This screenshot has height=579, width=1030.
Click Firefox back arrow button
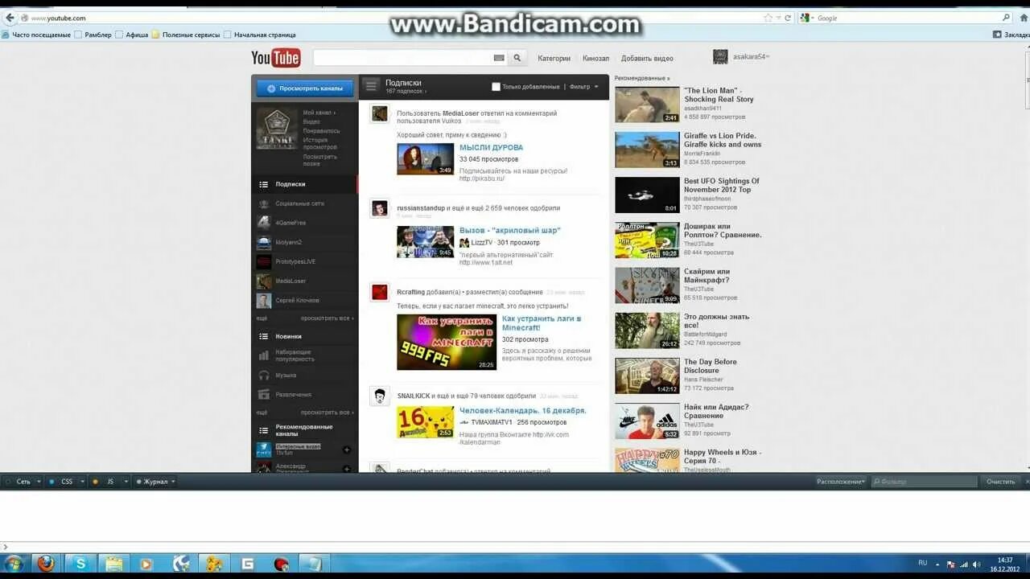pos(10,18)
